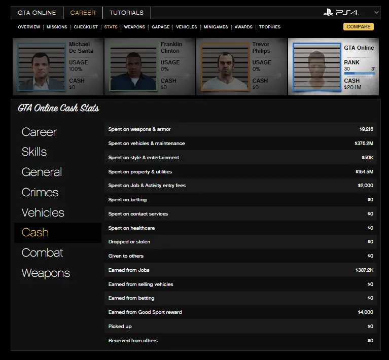This screenshot has height=360, width=389.
Task: Open the Garage subsection
Action: 160,27
